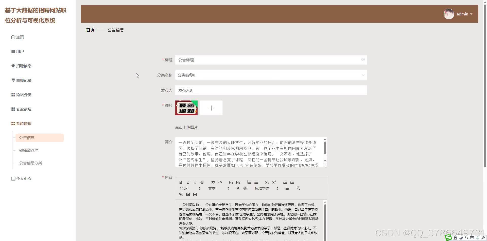The height and width of the screenshot is (241, 487).
Task: Decrease the paragraph indent
Action: tap(285, 182)
